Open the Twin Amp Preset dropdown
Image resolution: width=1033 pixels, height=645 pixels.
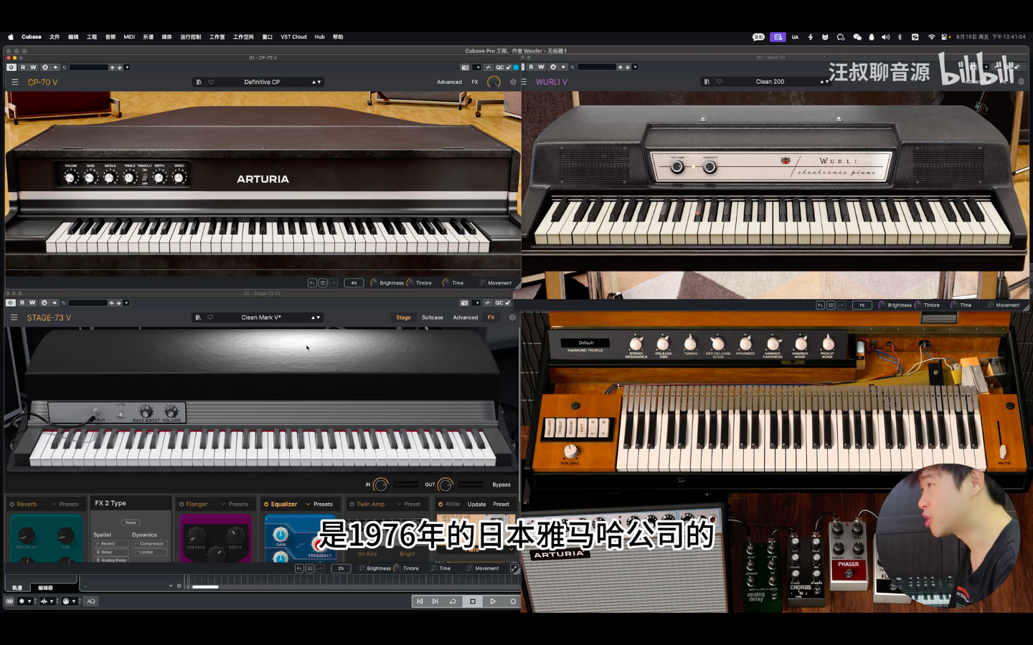(x=409, y=505)
